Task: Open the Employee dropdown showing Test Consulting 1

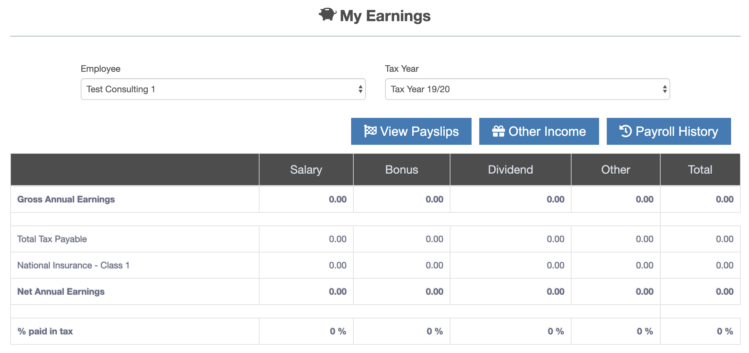Action: [x=223, y=89]
